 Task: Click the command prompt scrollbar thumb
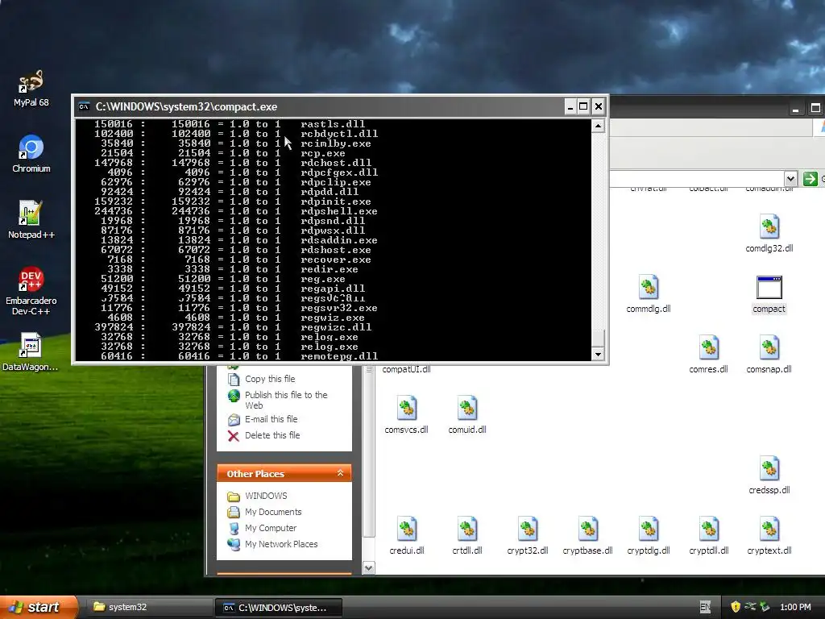(x=598, y=338)
